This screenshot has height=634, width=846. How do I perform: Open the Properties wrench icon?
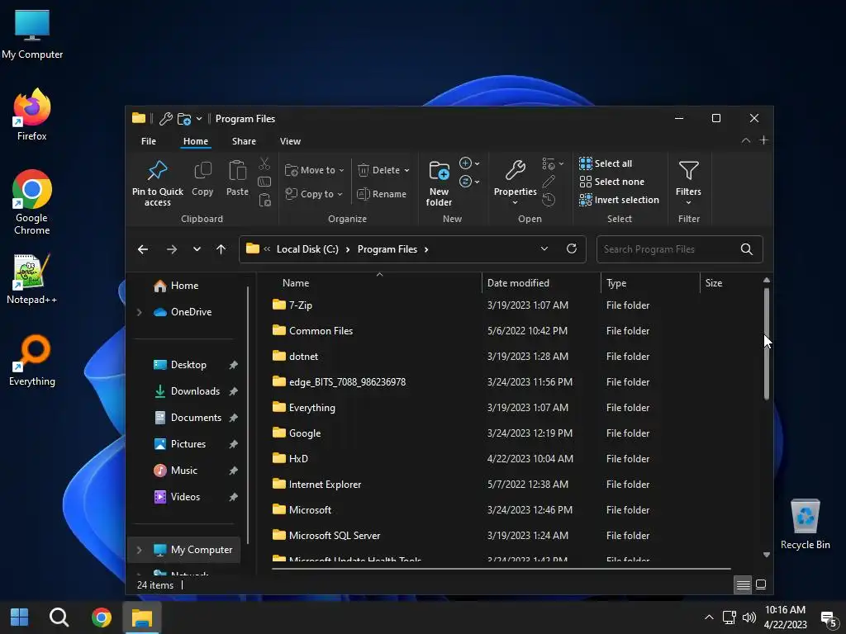[x=516, y=170]
